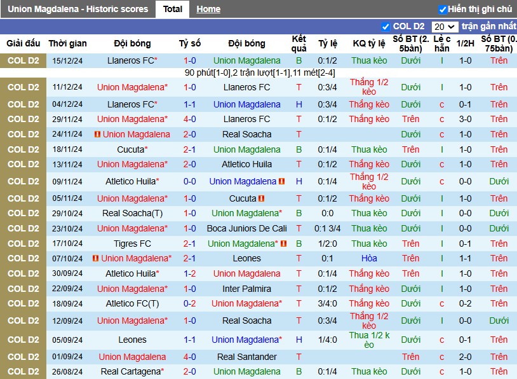Click Thua 1/2 kèo in the 05/09/24 row
517x379 pixels.
(369, 340)
